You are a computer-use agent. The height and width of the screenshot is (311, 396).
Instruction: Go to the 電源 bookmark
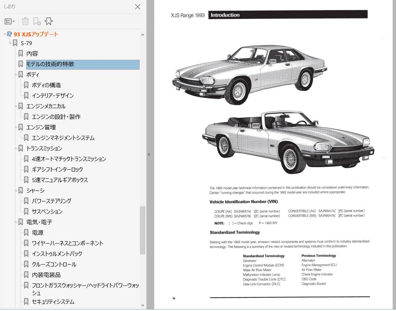(x=38, y=233)
